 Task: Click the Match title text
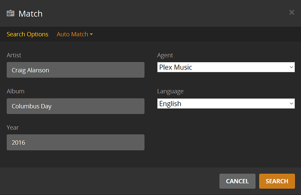click(31, 13)
